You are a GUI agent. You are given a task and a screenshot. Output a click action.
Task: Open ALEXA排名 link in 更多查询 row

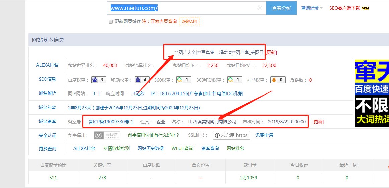[x=84, y=148]
